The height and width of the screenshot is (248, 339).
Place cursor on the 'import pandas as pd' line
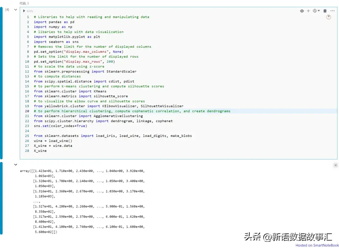(54, 22)
